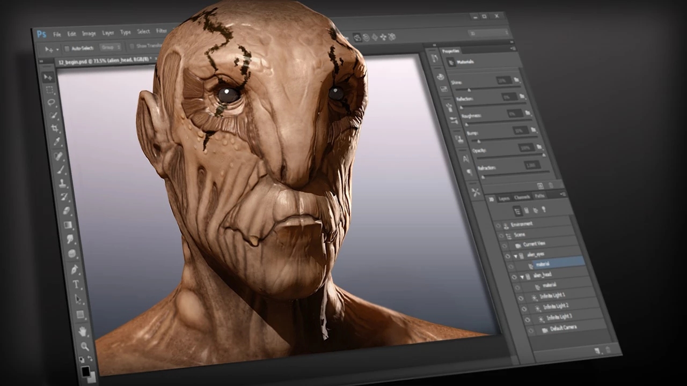Select the Horizontal Type tool

(76, 284)
